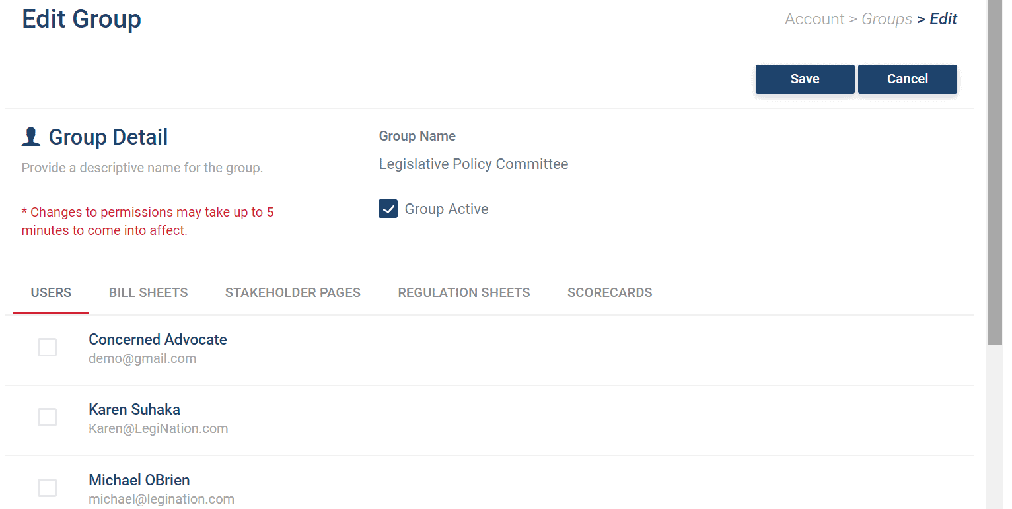This screenshot has width=1012, height=509.
Task: Cancel editing the group
Action: pyautogui.click(x=907, y=79)
